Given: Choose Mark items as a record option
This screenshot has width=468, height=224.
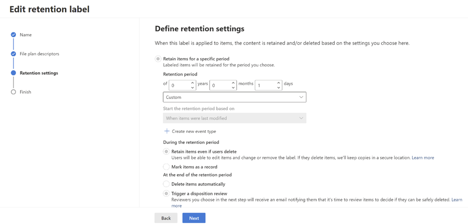Looking at the screenshot, I should coord(166,167).
